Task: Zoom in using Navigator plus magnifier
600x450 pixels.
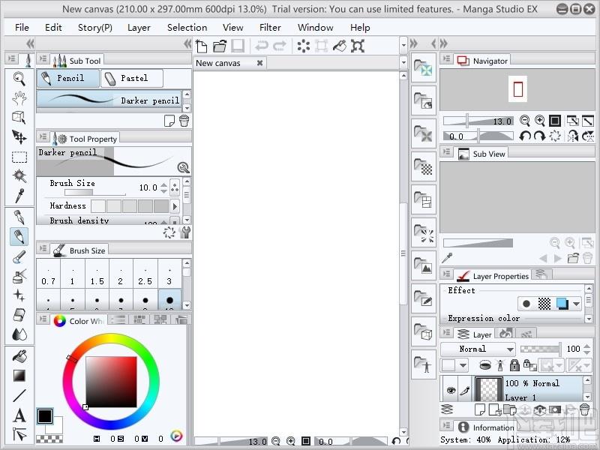Action: (x=539, y=121)
